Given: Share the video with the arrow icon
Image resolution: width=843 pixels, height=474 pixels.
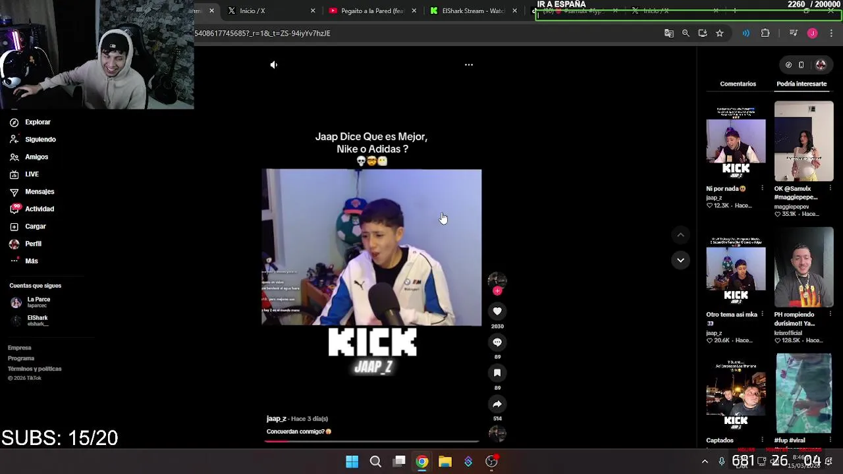Looking at the screenshot, I should click(497, 404).
